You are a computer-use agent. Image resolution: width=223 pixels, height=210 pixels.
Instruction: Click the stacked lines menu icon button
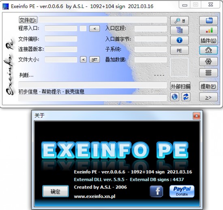click(208, 73)
